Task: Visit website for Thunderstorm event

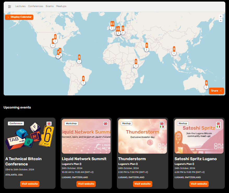Action: (142, 184)
